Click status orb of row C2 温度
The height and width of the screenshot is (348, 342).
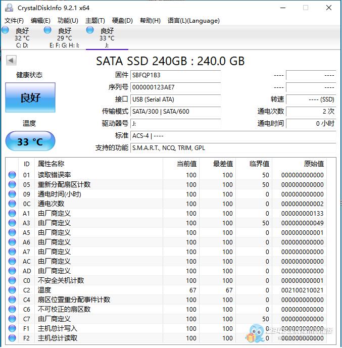[12, 290]
